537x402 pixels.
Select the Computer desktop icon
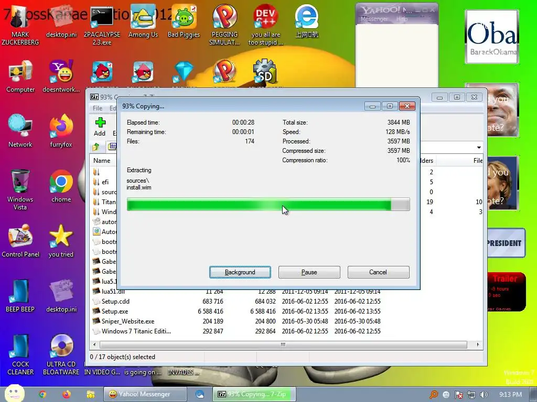[x=20, y=76]
